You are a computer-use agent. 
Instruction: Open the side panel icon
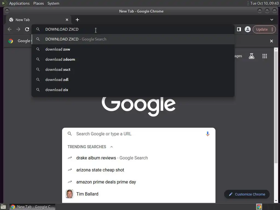(x=239, y=29)
